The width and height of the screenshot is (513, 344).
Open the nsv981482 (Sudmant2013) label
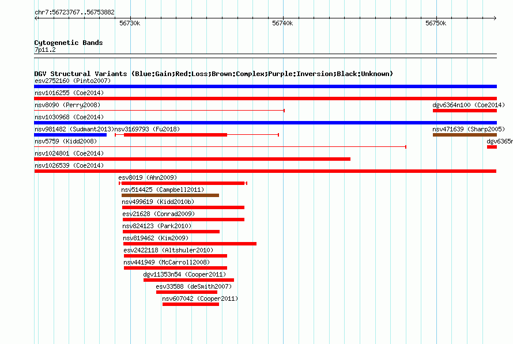point(74,129)
